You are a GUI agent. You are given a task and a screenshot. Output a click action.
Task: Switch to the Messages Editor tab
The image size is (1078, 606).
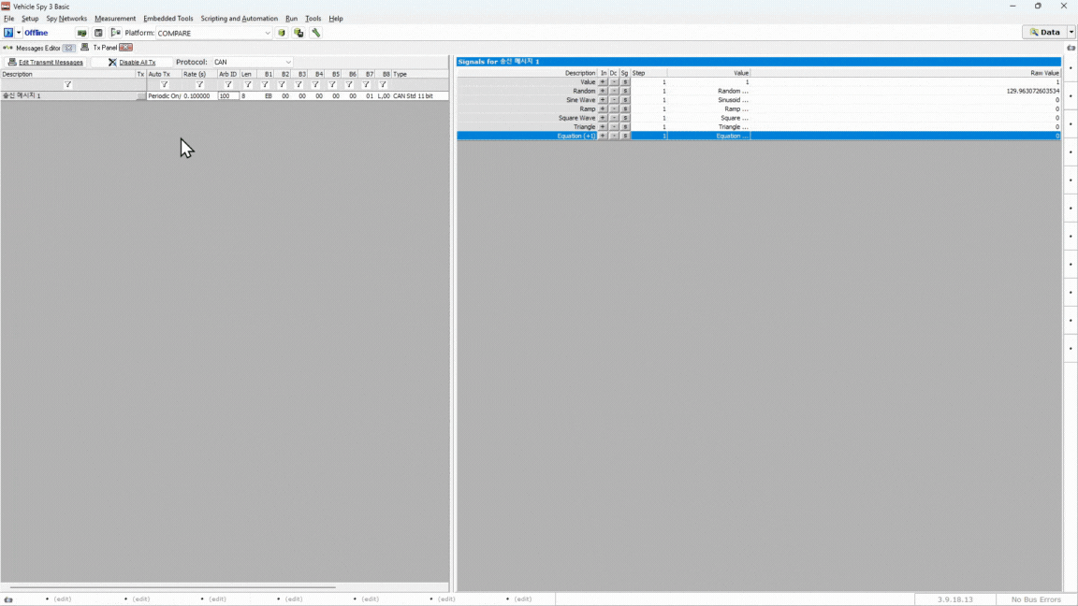pos(37,48)
